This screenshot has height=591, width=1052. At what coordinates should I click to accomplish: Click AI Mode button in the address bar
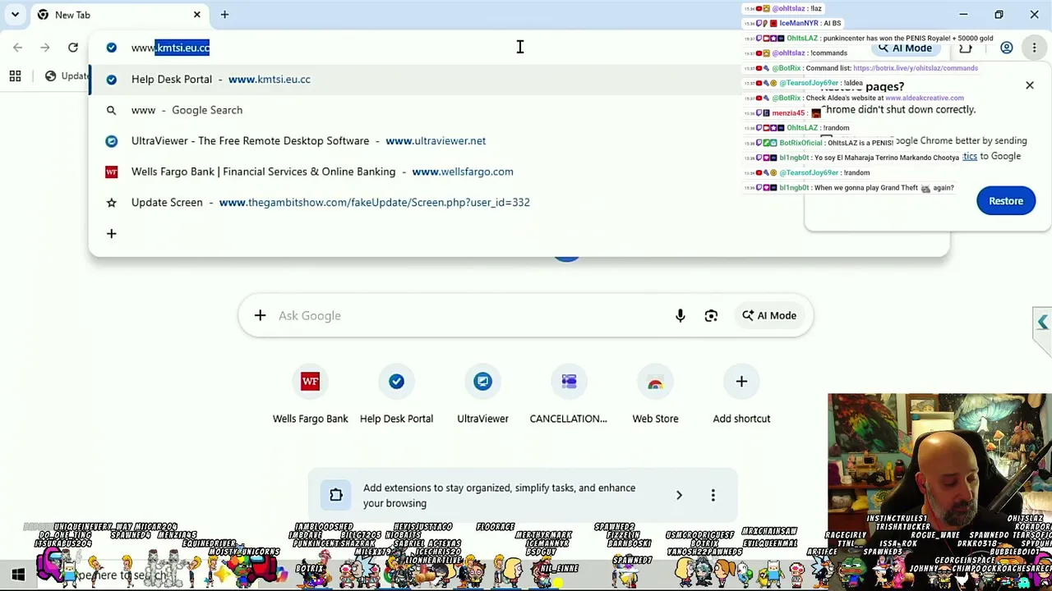click(x=906, y=48)
